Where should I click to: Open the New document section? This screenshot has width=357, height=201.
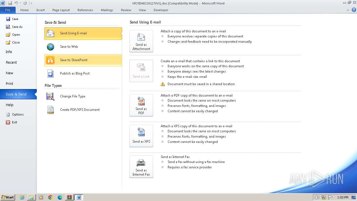[x=18, y=73]
